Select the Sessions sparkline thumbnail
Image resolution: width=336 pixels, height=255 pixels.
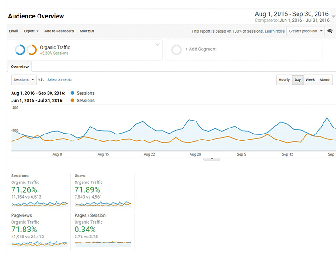coord(40,204)
